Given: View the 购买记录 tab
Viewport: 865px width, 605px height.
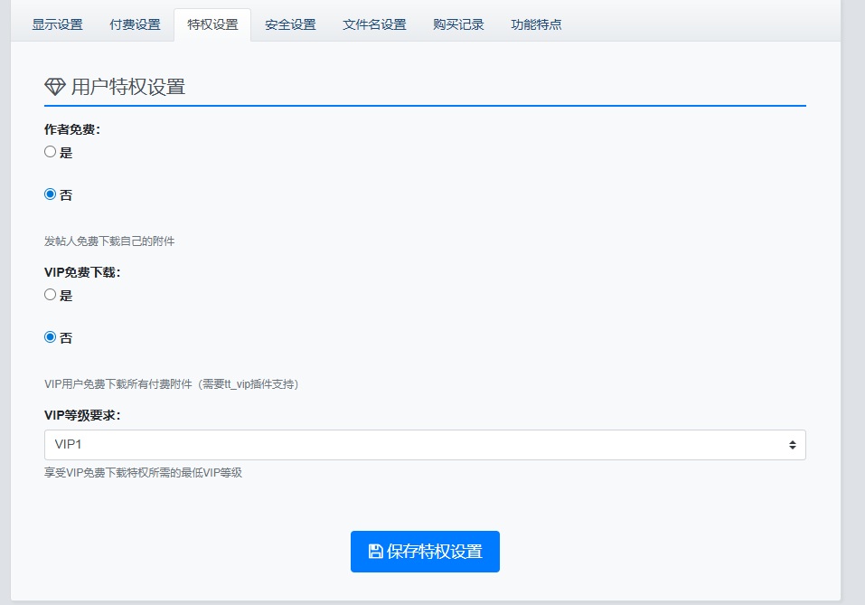Looking at the screenshot, I should (458, 24).
